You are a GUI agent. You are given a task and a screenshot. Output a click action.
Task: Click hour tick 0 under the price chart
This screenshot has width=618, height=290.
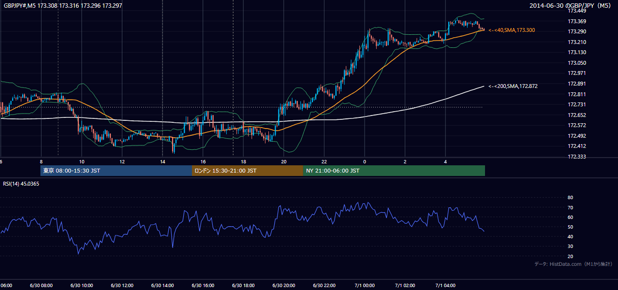(x=365, y=161)
